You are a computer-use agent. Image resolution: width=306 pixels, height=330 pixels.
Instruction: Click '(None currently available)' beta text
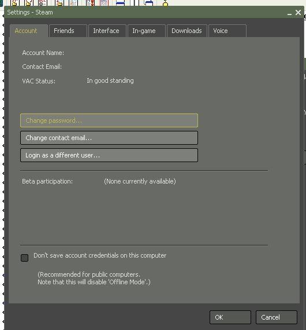[x=140, y=181]
